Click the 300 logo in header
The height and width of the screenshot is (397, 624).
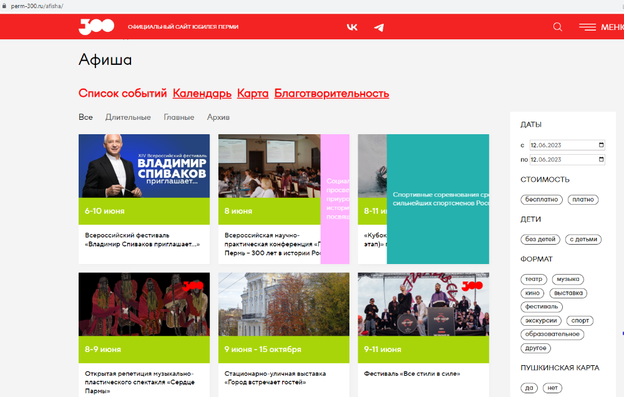coord(96,27)
